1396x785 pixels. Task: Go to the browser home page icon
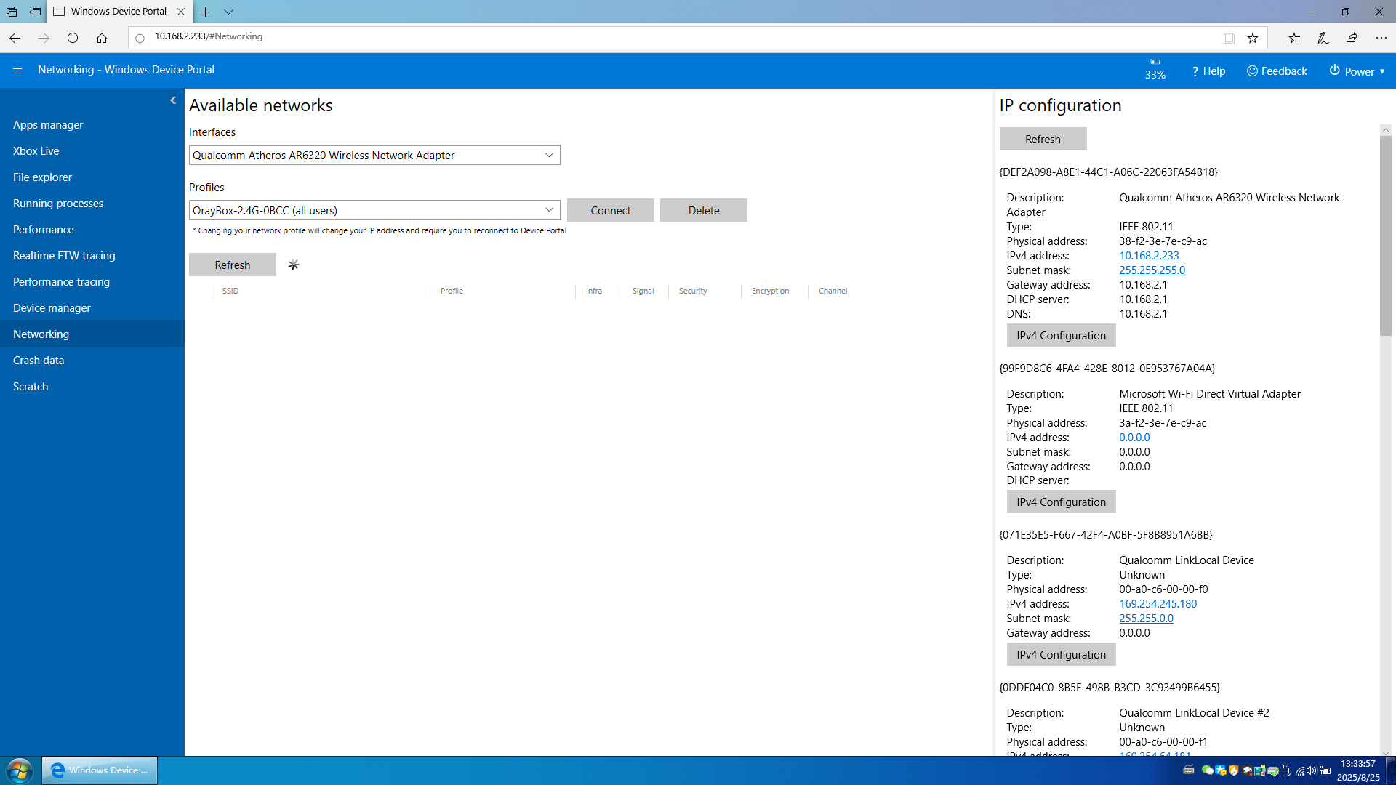point(102,38)
